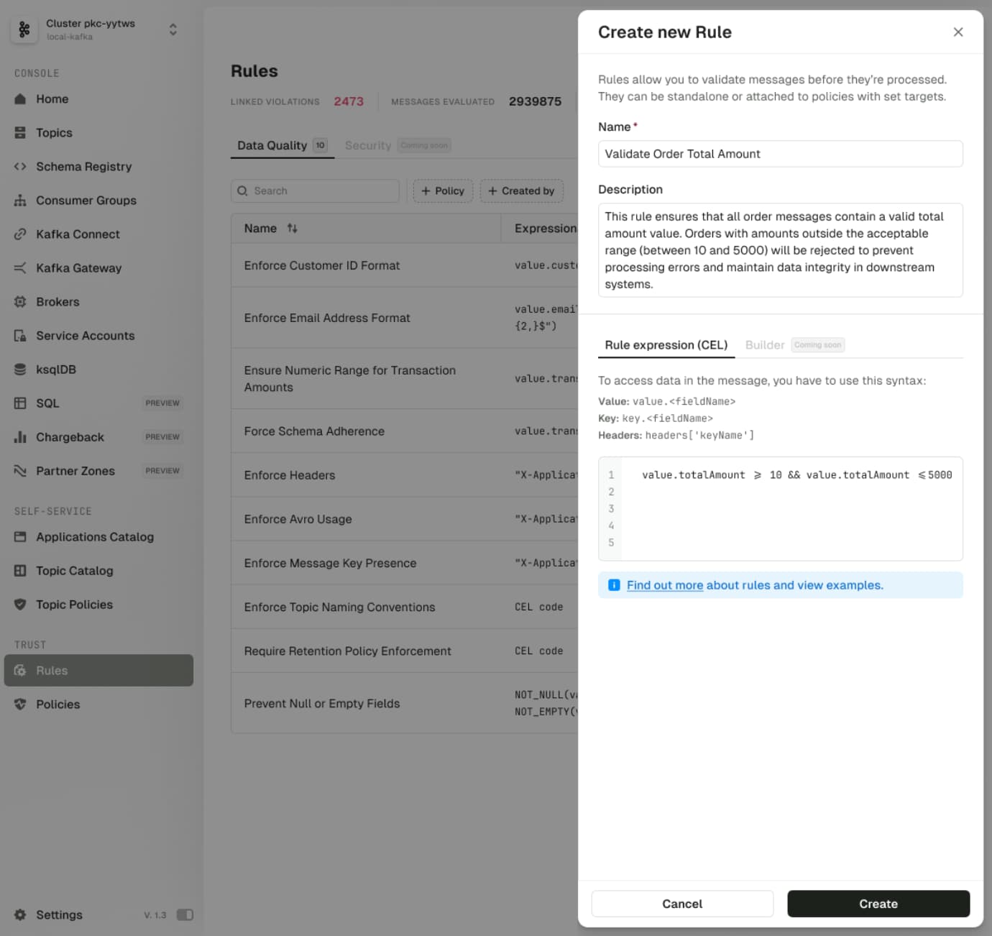Open the Policy filter dropdown
Image resolution: width=992 pixels, height=936 pixels.
click(x=443, y=191)
